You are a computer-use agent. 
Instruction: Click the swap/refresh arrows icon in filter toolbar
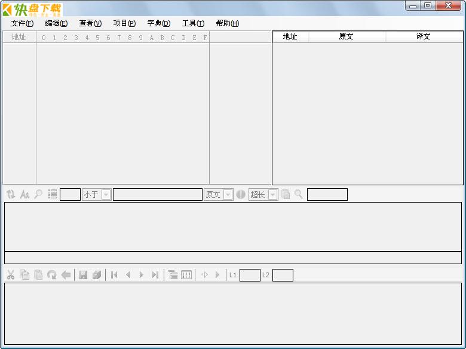[11, 194]
